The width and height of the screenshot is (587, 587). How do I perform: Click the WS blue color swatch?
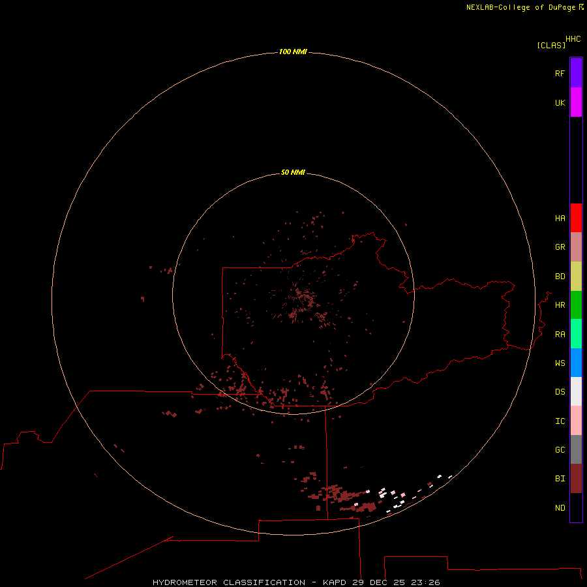point(576,363)
